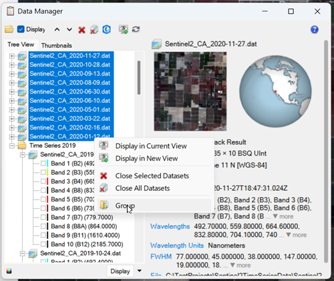Collapse the Time Series 2019 folder
The image size is (334, 281).
pos(12,146)
